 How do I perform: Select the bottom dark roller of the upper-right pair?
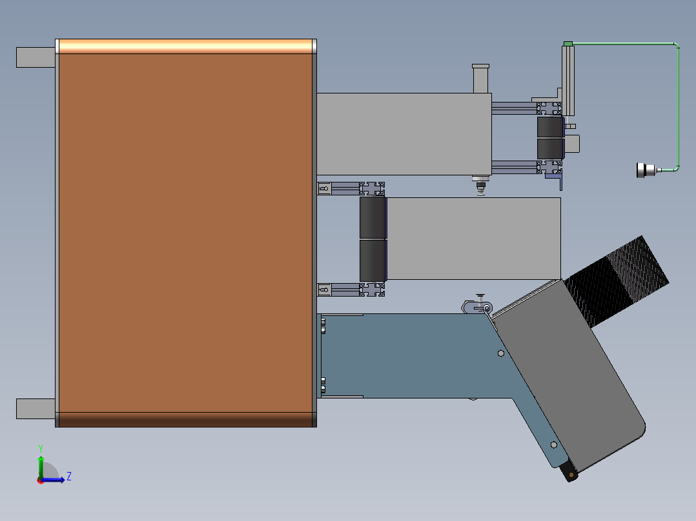tap(550, 149)
